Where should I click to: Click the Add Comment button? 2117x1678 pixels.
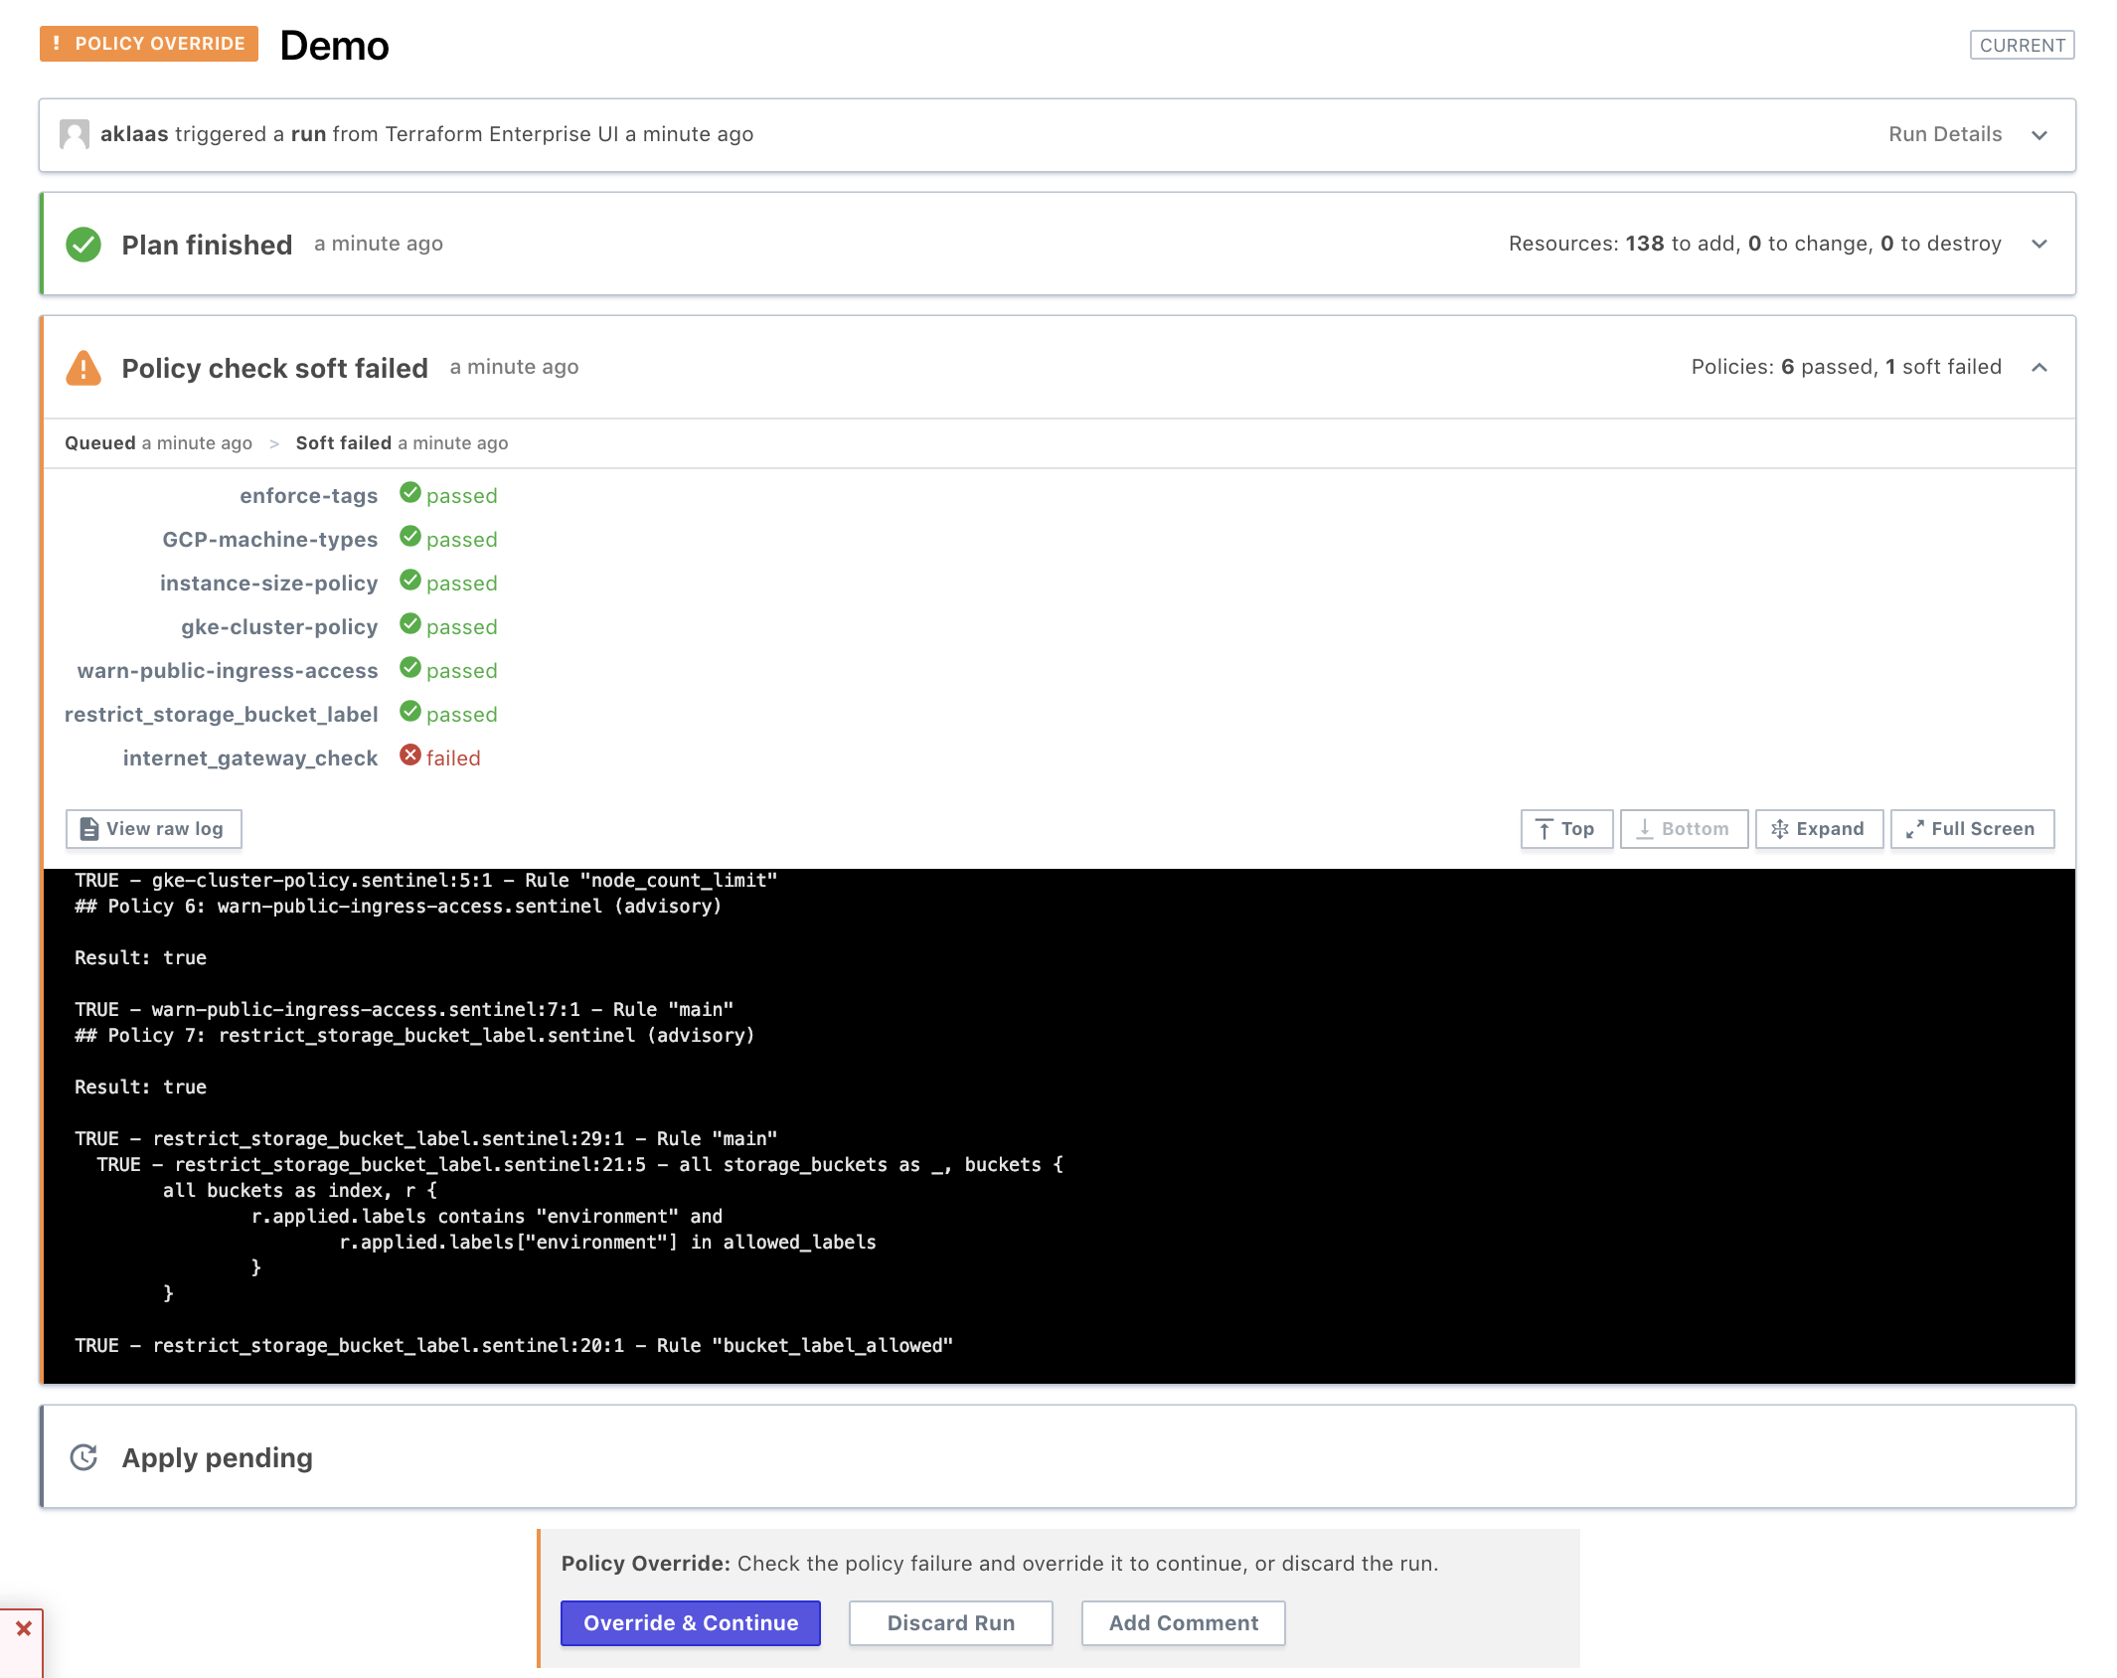[x=1183, y=1622]
